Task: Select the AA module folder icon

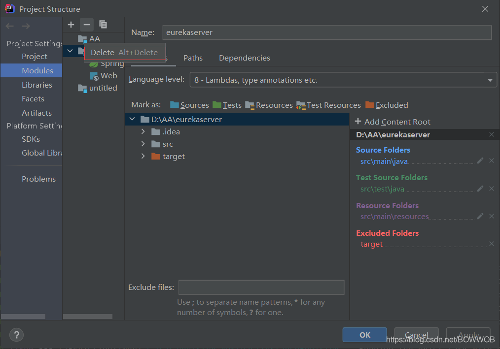Action: click(x=82, y=39)
